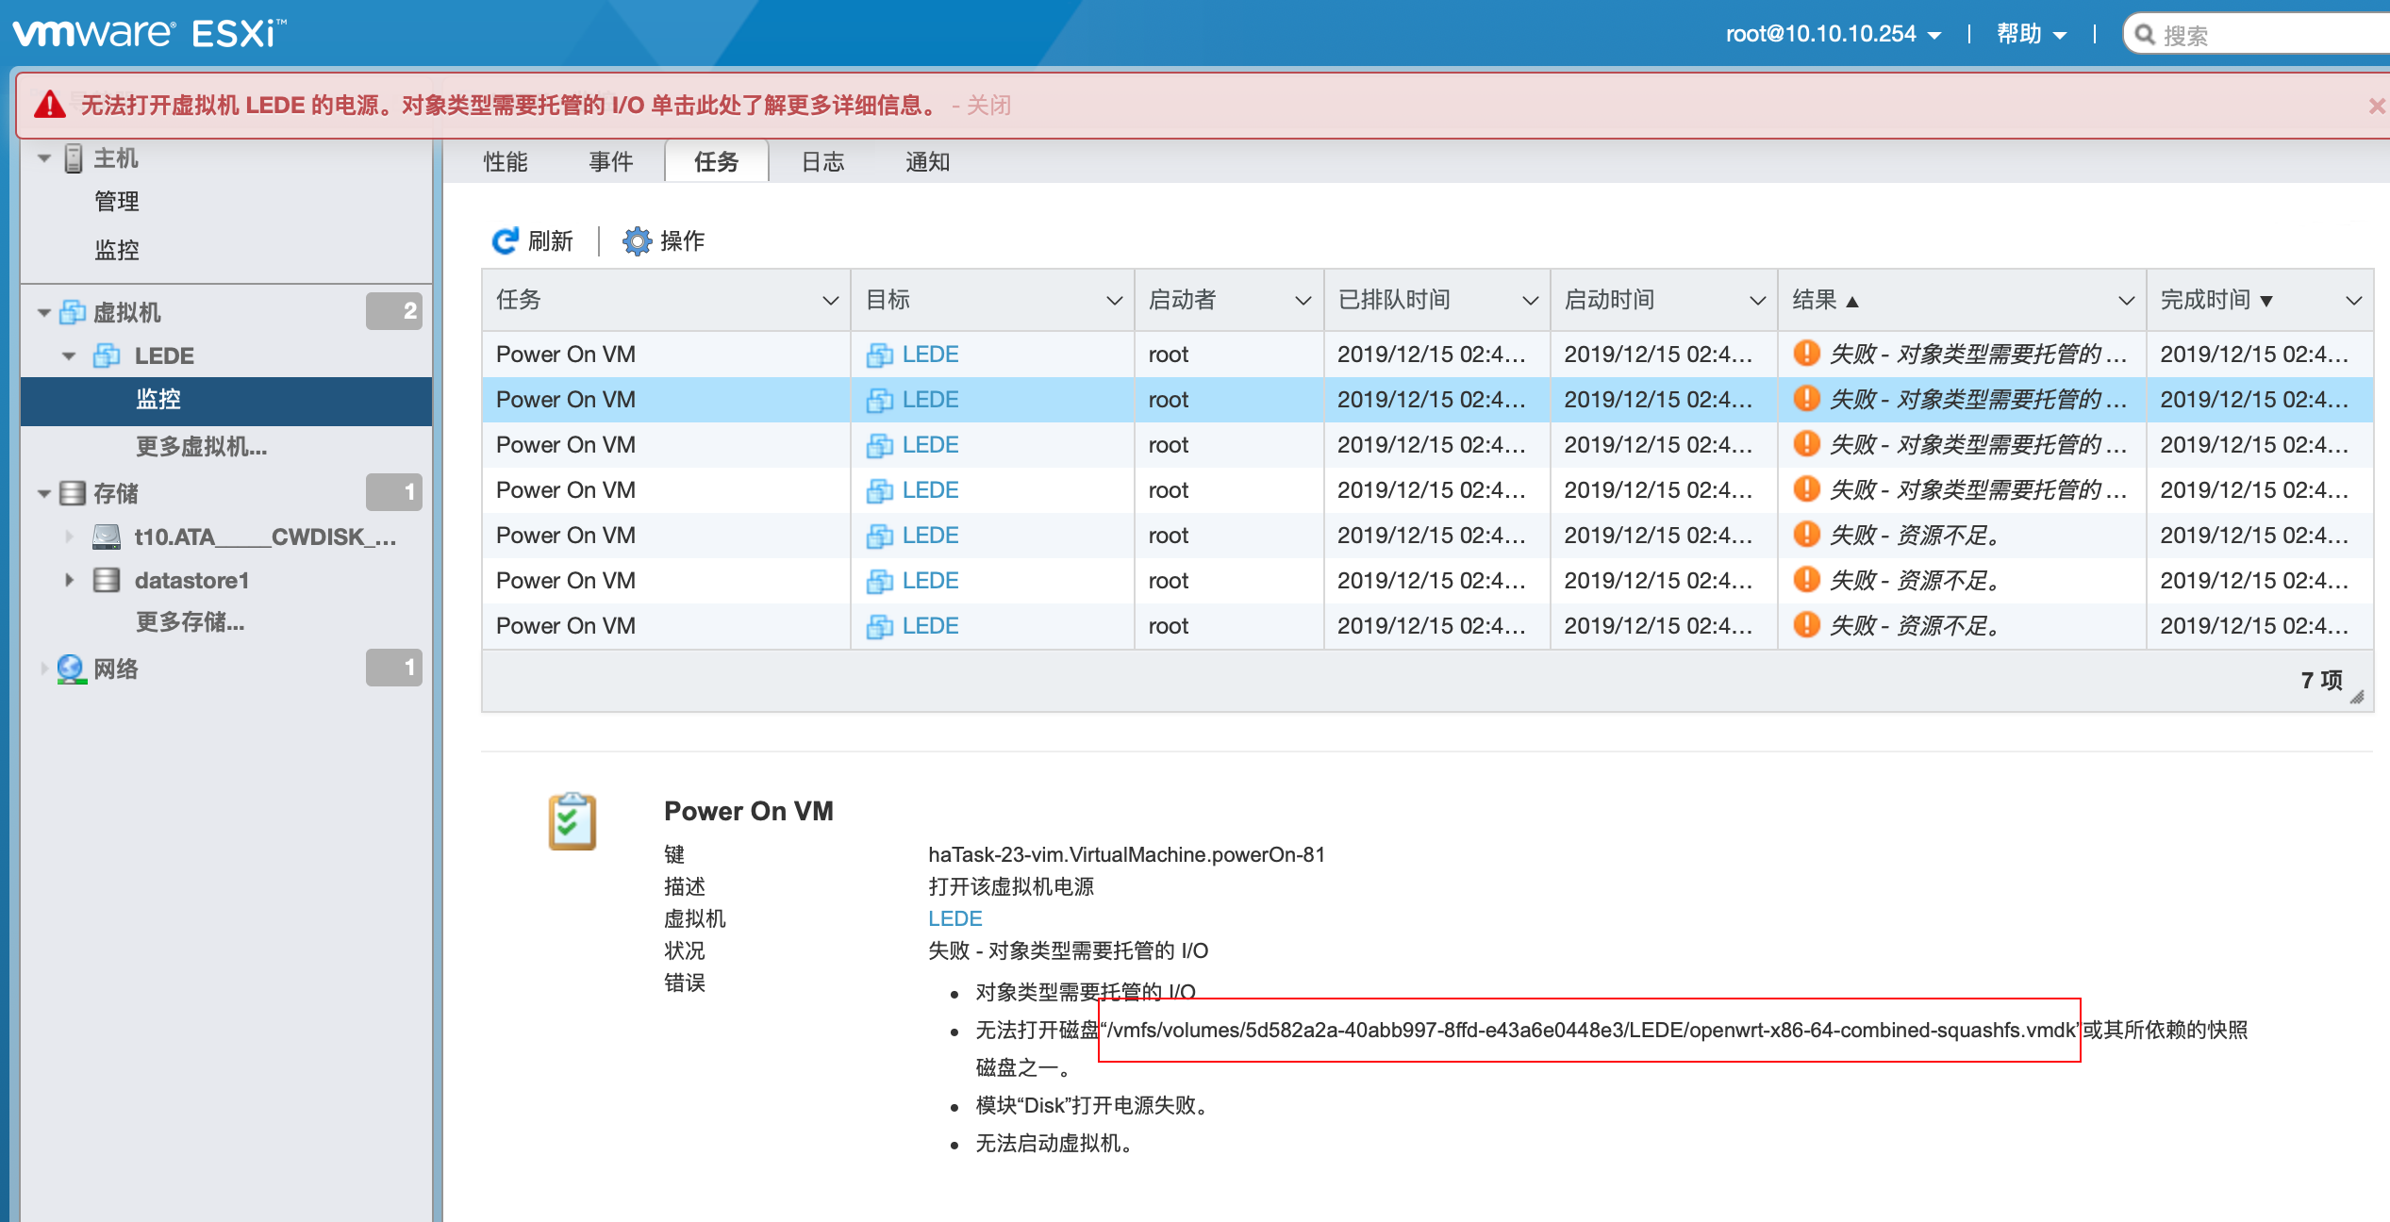Image resolution: width=2390 pixels, height=1222 pixels.
Task: Collapse the LEDE tree node
Action: [69, 355]
